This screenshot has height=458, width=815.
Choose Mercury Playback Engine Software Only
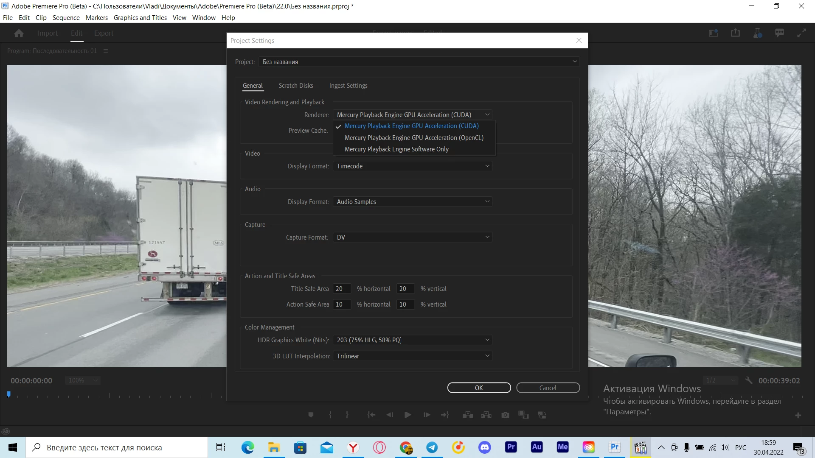tap(396, 149)
